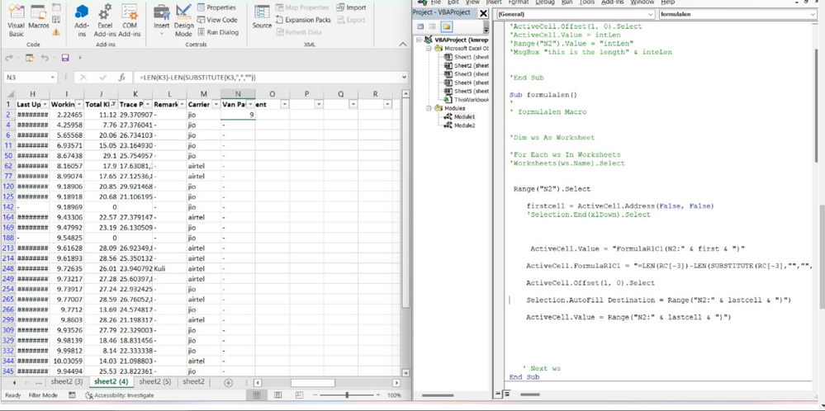The width and height of the screenshot is (825, 411).
Task: Click the Source icon in XML group
Action: pyautogui.click(x=262, y=17)
